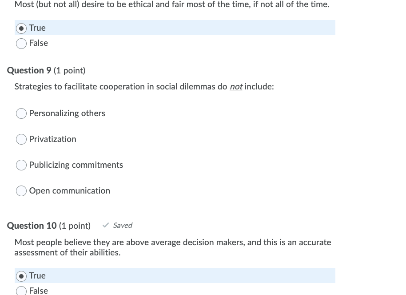The image size is (406, 295).
Task: Click the italicized word not in Question 9
Action: point(236,87)
